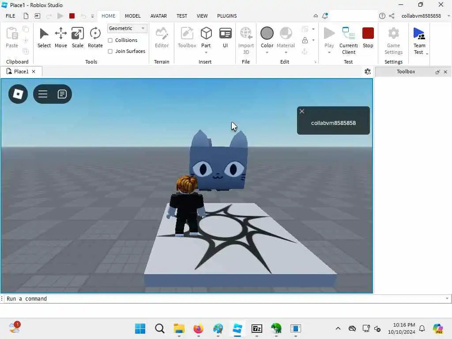Image resolution: width=452 pixels, height=339 pixels.
Task: Click the Undo arrow in quick-access bar
Action: [83, 16]
